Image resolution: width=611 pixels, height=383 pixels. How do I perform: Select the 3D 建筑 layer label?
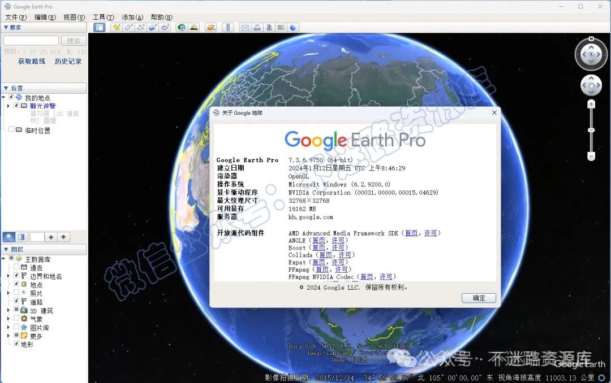point(42,311)
